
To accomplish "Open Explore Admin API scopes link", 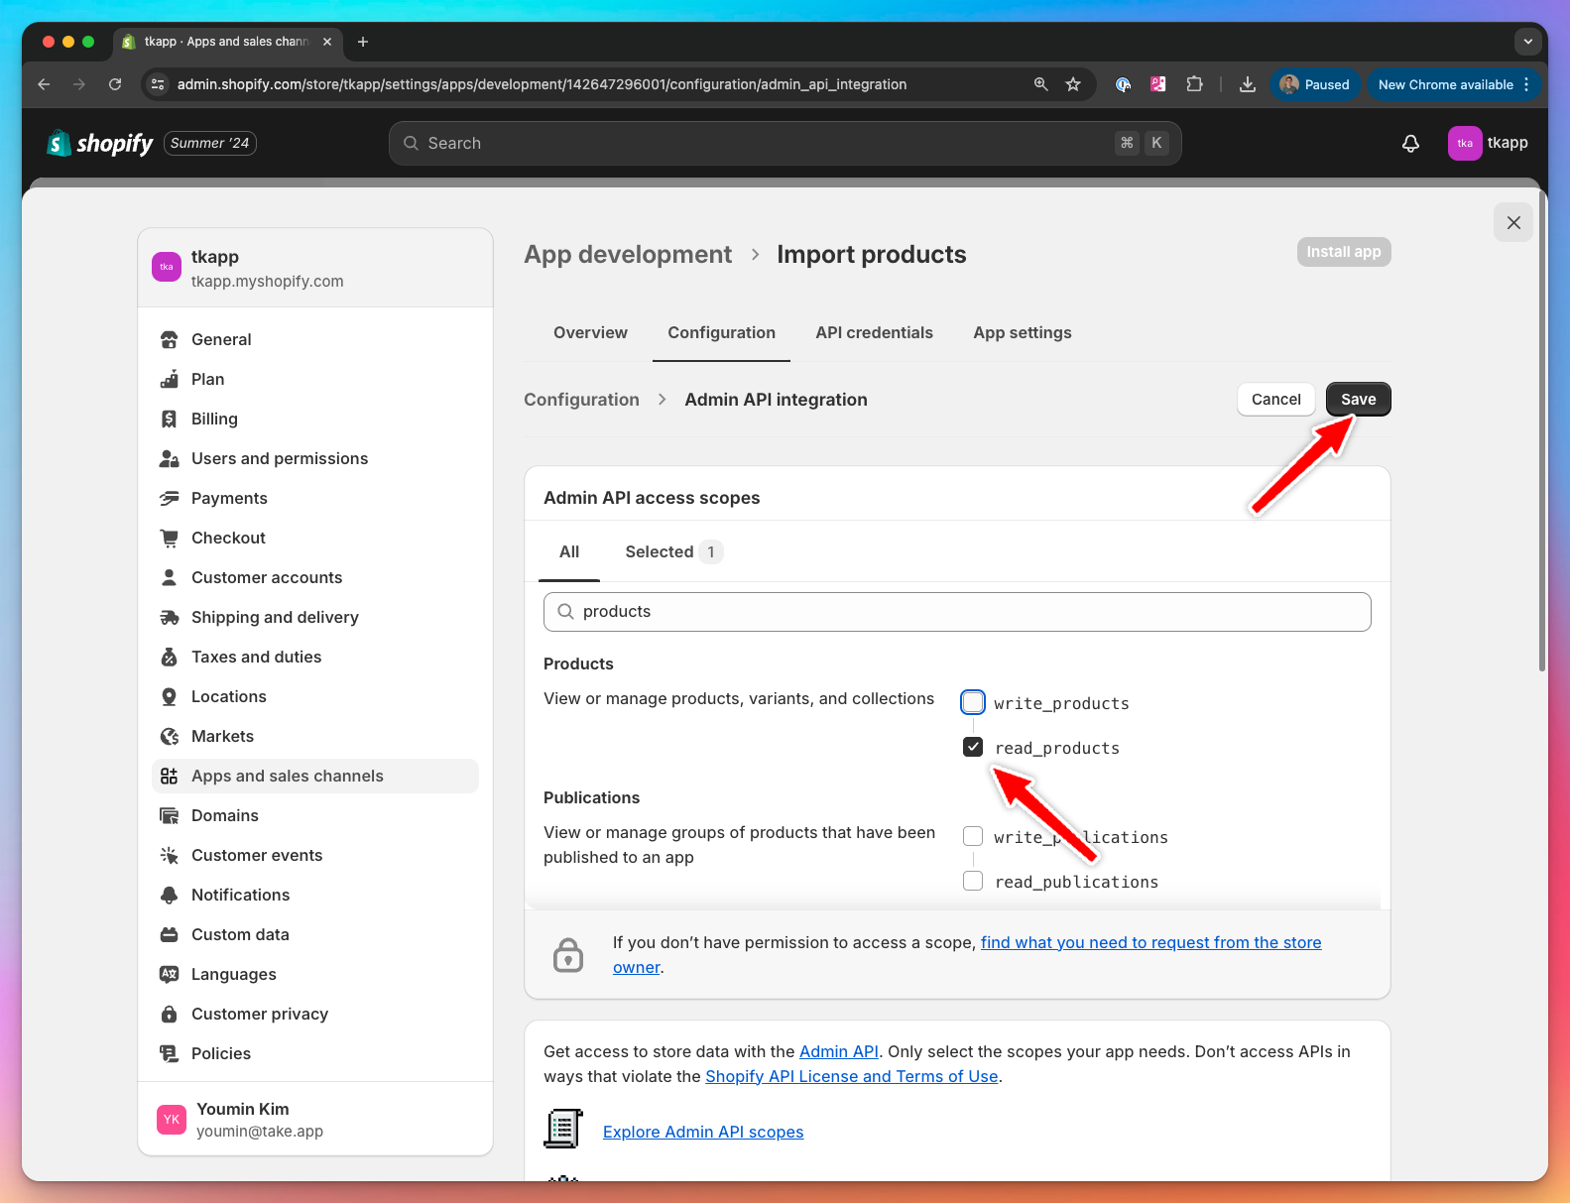I will [x=703, y=1132].
